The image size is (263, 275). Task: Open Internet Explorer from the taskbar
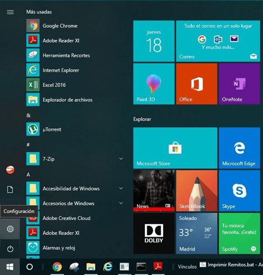107,266
